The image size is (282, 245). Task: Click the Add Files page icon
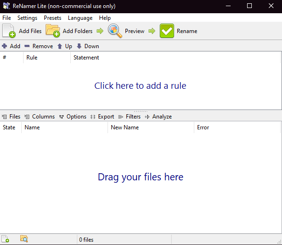point(8,31)
